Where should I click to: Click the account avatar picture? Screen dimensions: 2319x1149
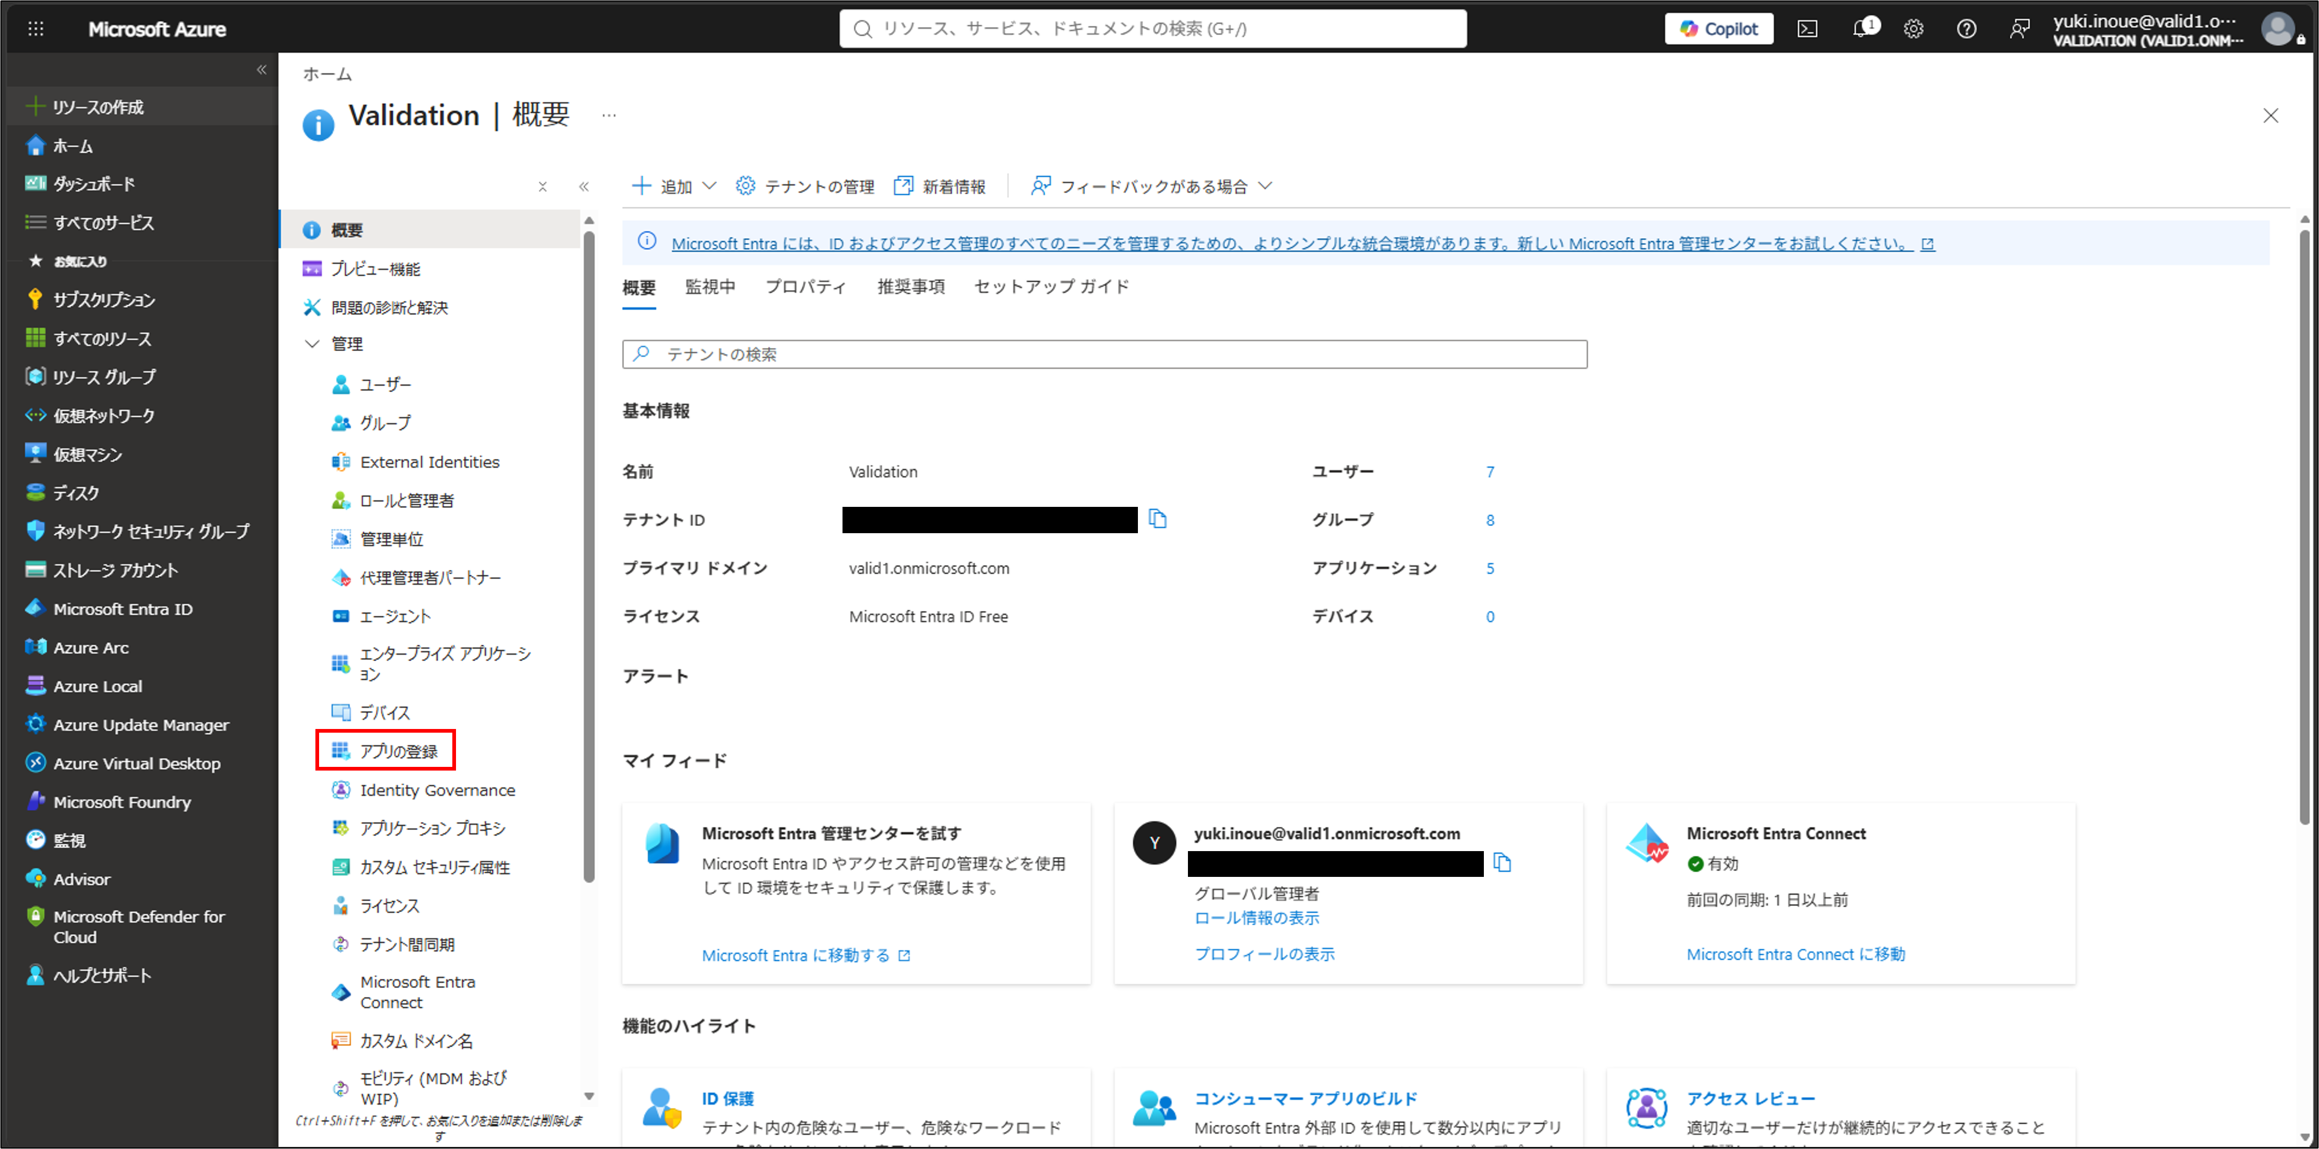[x=2278, y=29]
